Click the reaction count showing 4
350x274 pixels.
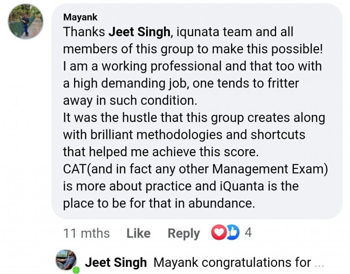pyautogui.click(x=248, y=233)
